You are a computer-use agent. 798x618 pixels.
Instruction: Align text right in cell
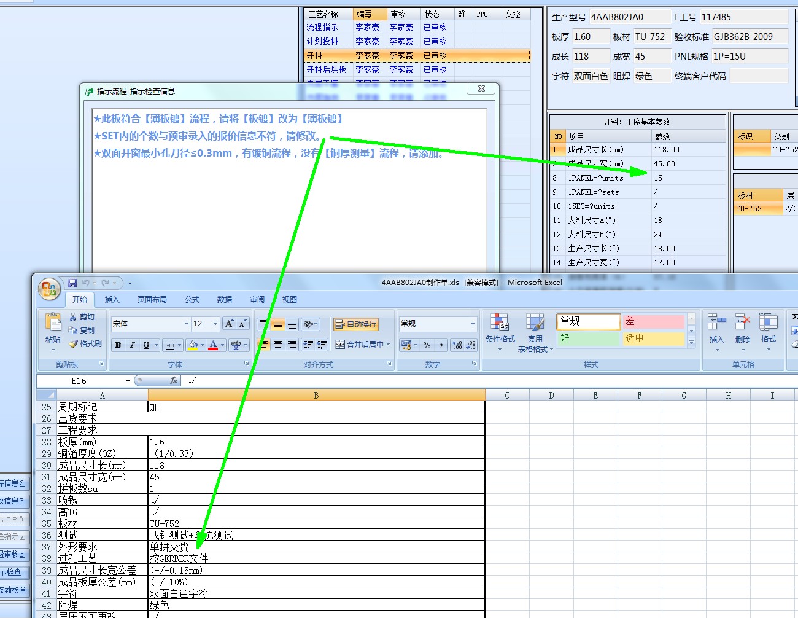292,345
